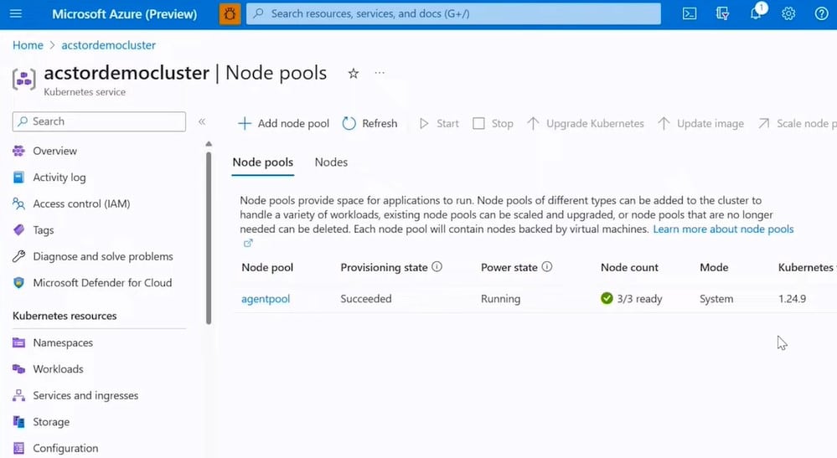Click the Kubernetes service icon beside title
837x458 pixels.
(24, 80)
